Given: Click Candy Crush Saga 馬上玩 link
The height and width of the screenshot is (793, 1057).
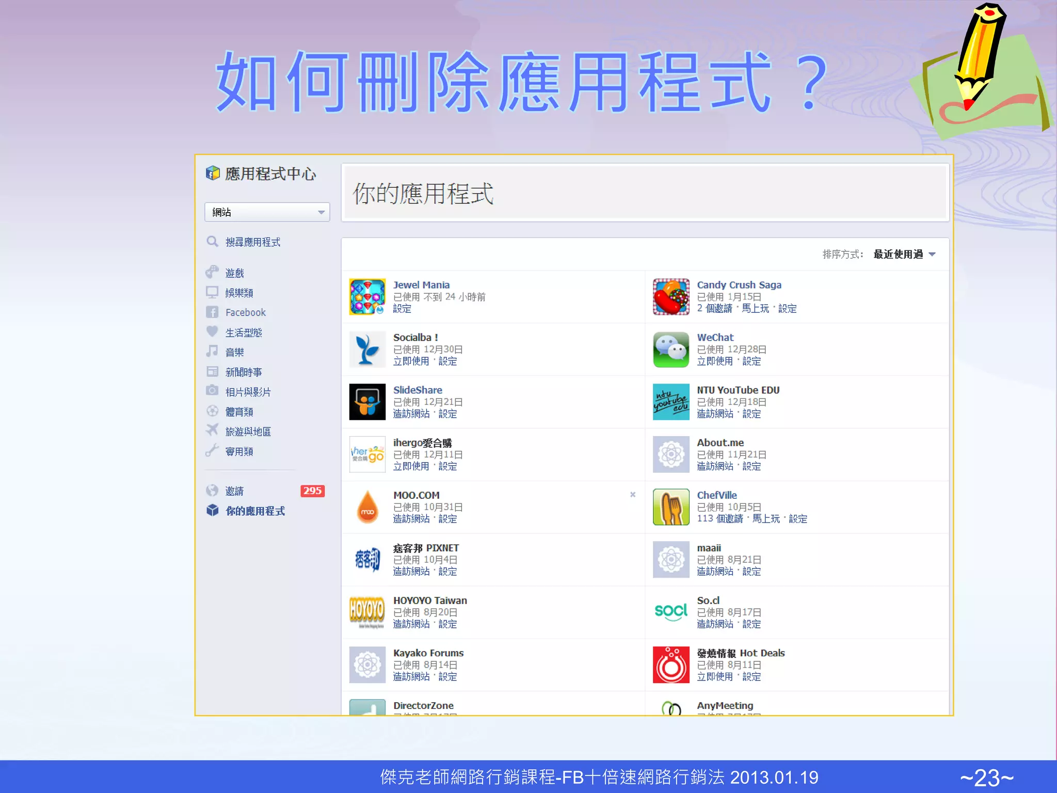Looking at the screenshot, I should pyautogui.click(x=756, y=309).
